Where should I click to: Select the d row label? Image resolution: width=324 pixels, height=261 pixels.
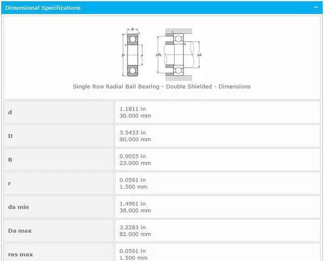[x=10, y=112]
